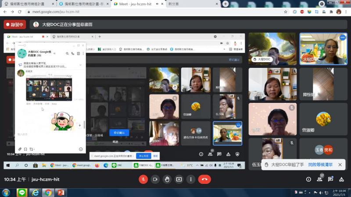
Task: Click the volume icon in system tray
Action: point(321,193)
